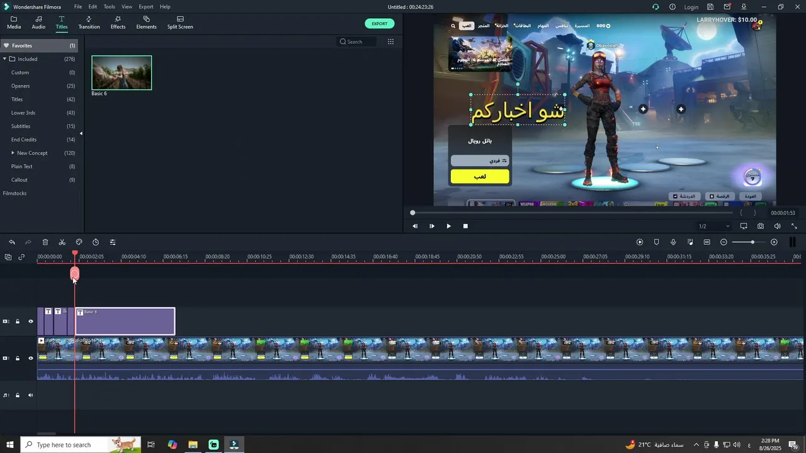806x453 pixels.
Task: Take a snapshot with camera icon
Action: coord(761,226)
